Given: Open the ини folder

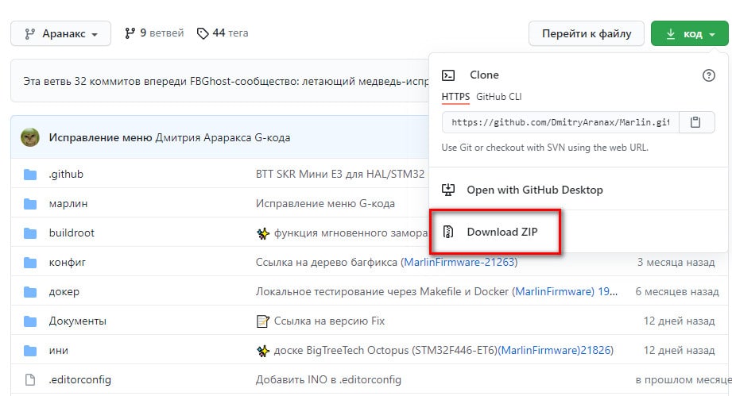Looking at the screenshot, I should pos(58,350).
